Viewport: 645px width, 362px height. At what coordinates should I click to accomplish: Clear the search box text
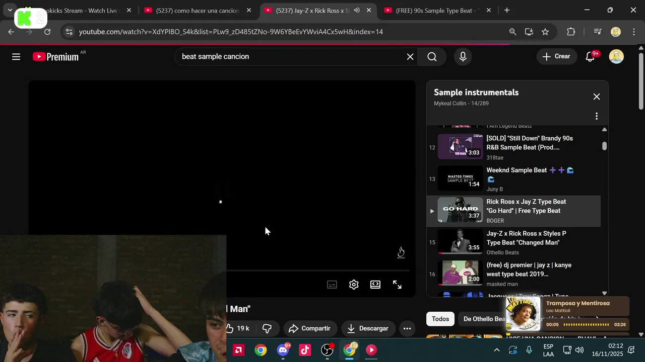coord(410,57)
